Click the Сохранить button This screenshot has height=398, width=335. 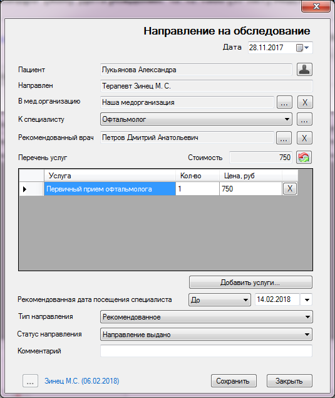tap(234, 381)
